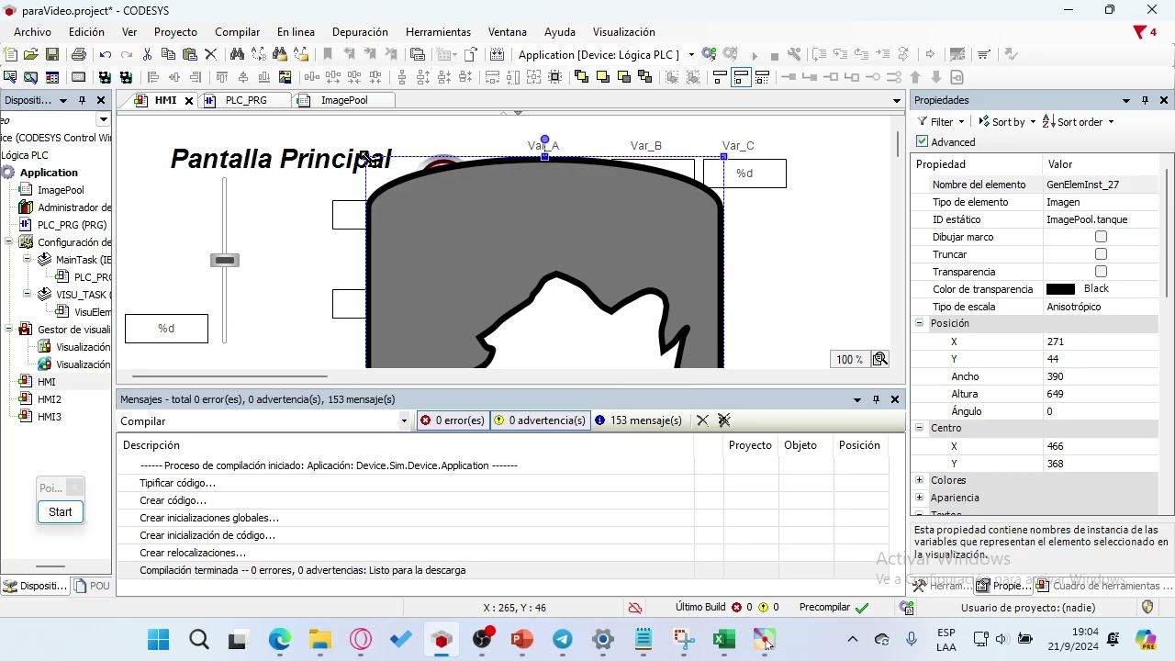Open the red CODESYS app in the taskbar
The width and height of the screenshot is (1175, 661).
pyautogui.click(x=442, y=640)
